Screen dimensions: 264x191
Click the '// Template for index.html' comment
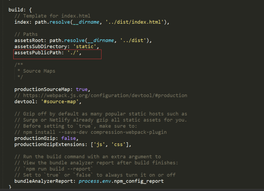point(52,16)
